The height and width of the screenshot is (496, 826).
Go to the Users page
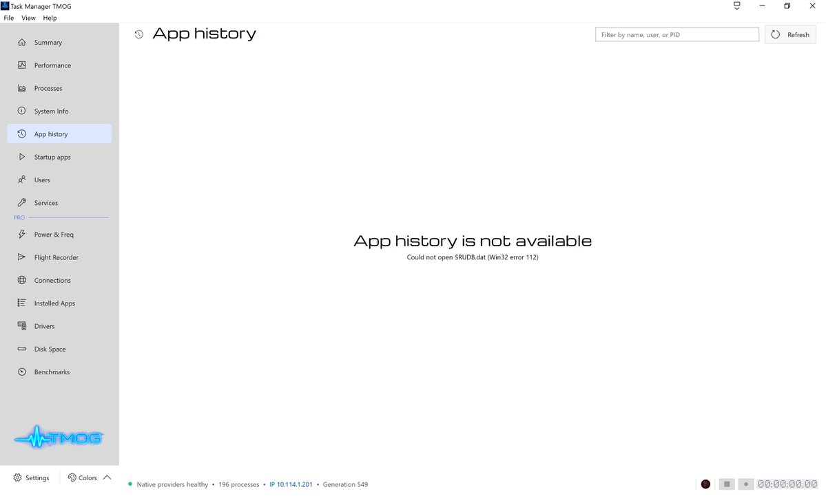point(59,180)
